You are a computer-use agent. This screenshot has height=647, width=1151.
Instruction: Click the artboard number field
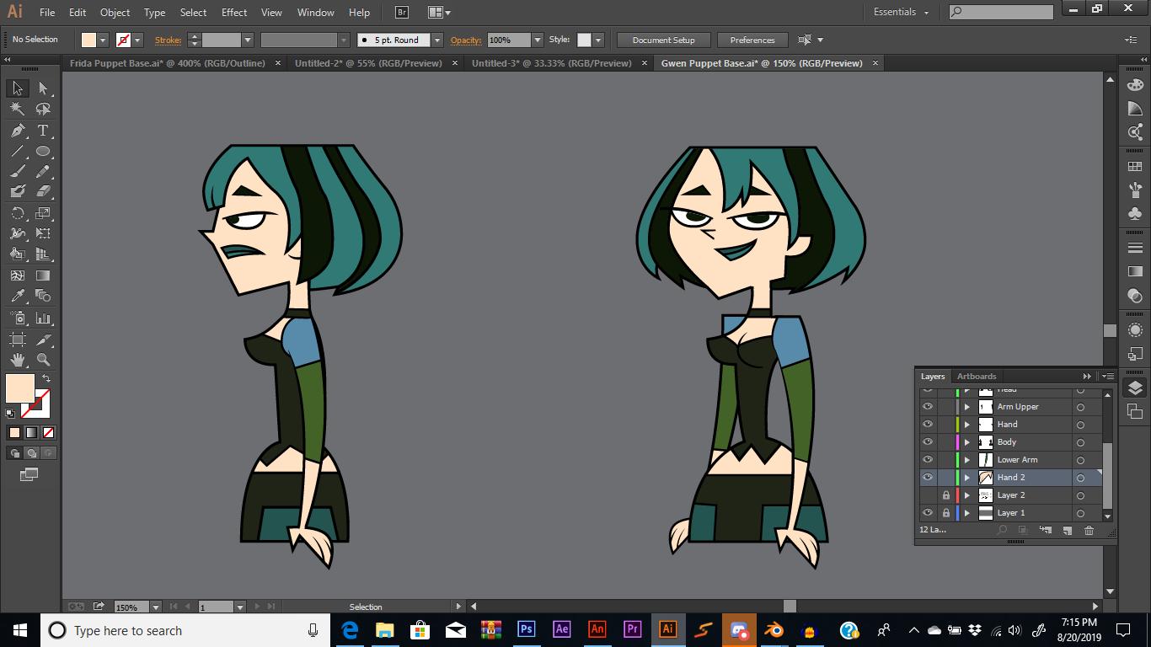216,607
